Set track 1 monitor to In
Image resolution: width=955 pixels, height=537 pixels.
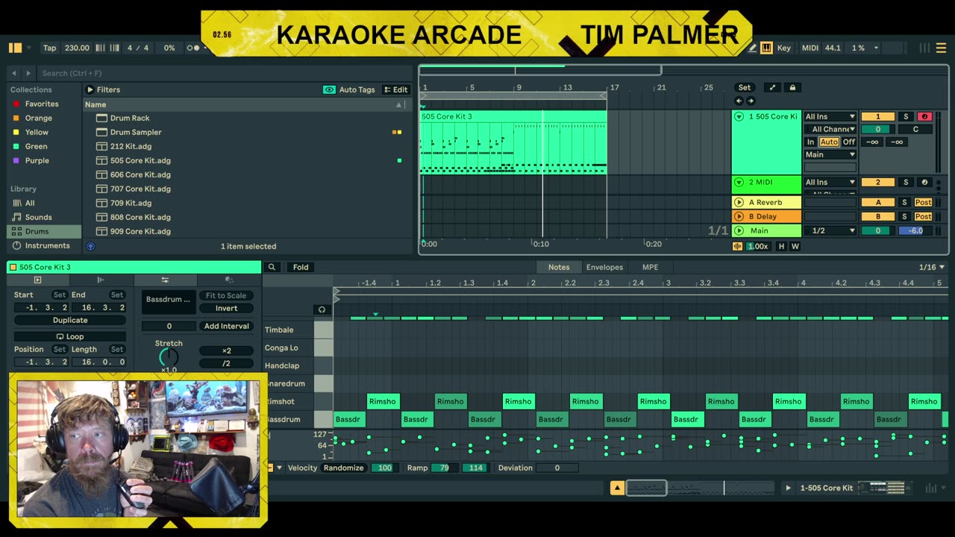click(x=811, y=142)
